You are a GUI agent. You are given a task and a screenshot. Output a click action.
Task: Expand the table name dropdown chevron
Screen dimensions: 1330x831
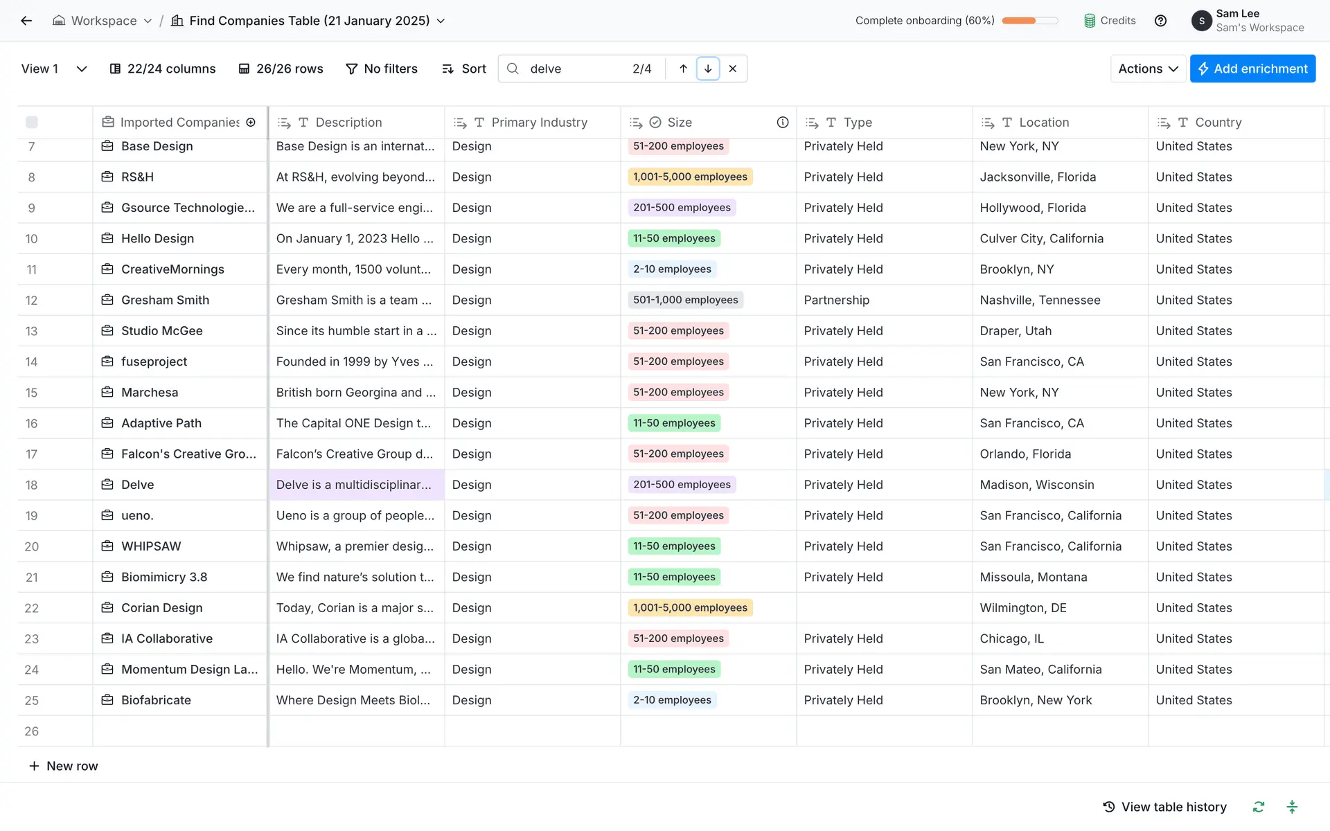pyautogui.click(x=441, y=21)
